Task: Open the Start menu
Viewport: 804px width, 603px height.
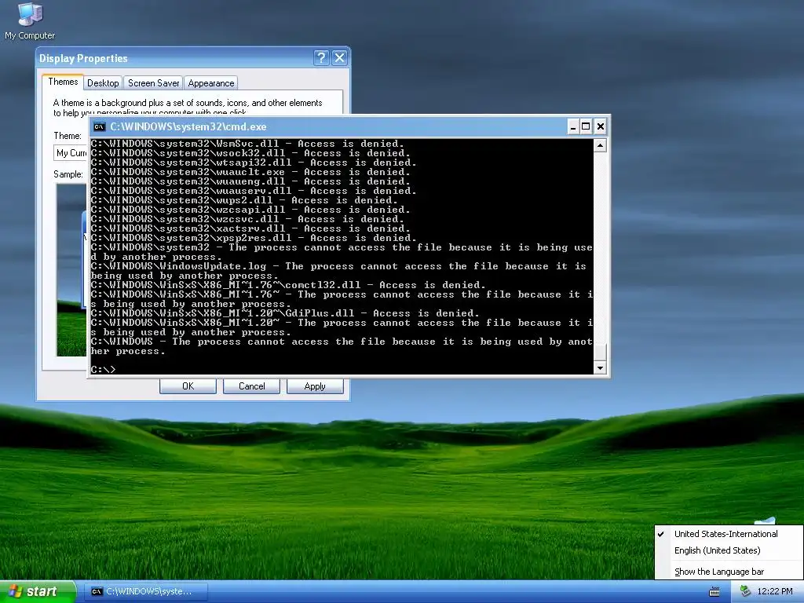Action: pyautogui.click(x=38, y=592)
